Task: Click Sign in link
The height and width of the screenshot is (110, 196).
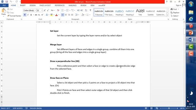Action: [179, 5]
